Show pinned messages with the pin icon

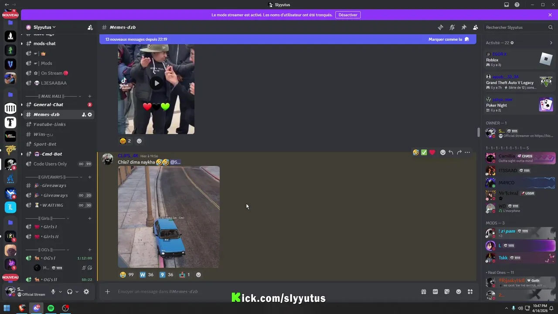pos(464,27)
